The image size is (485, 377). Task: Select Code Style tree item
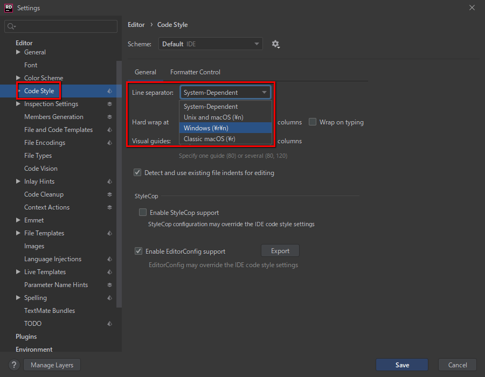(39, 91)
